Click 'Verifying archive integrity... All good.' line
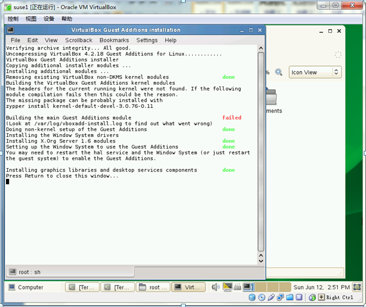 tap(69, 48)
